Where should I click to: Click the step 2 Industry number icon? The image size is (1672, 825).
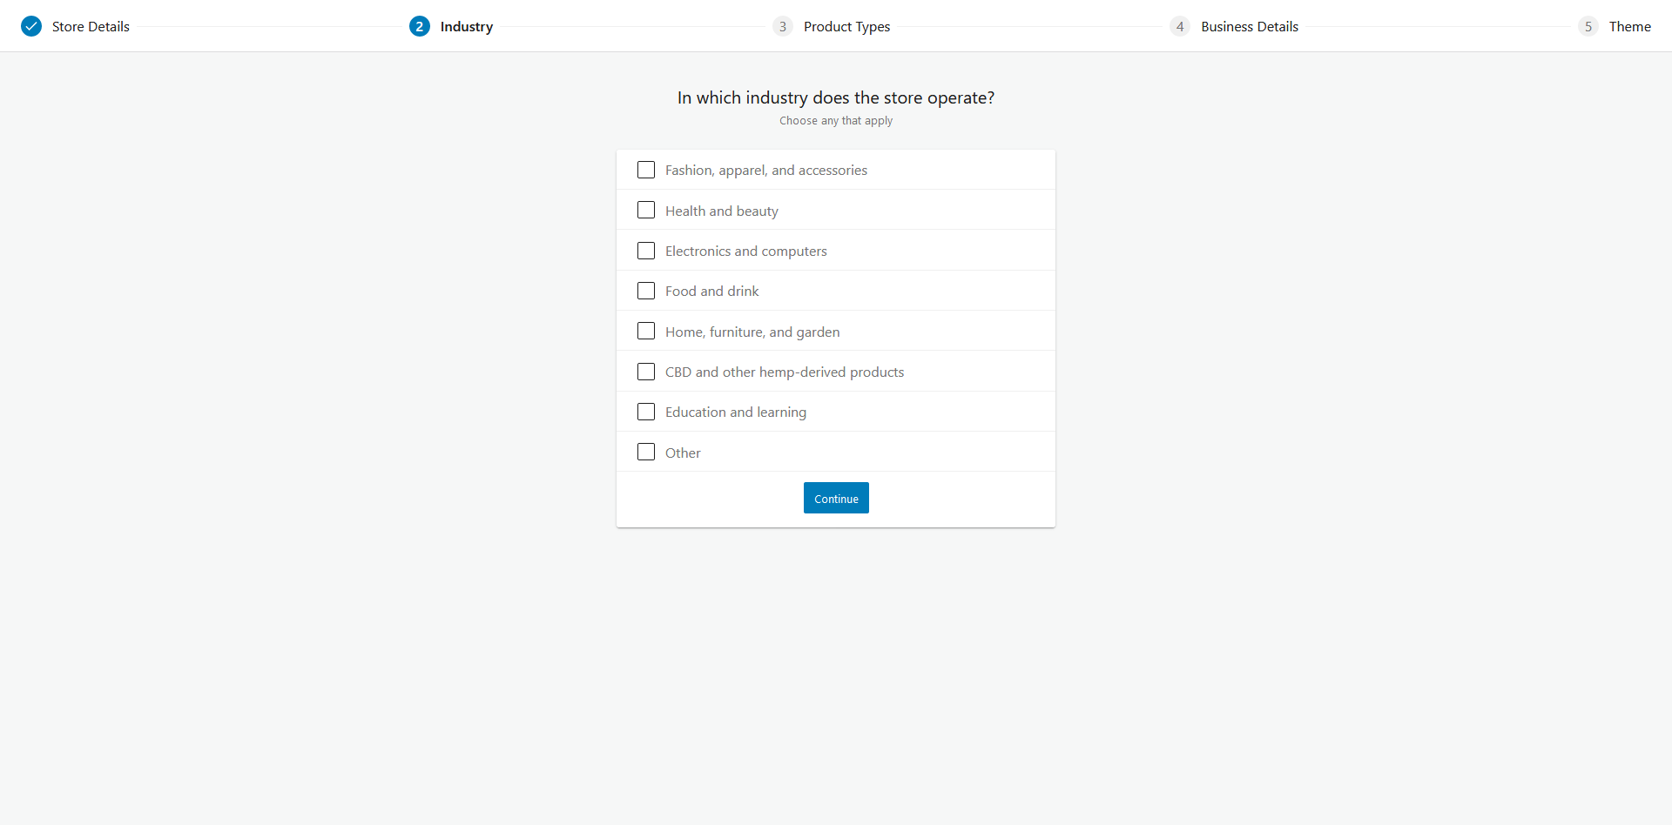pos(420,26)
